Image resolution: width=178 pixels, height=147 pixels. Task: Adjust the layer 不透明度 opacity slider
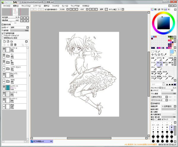point(19,31)
